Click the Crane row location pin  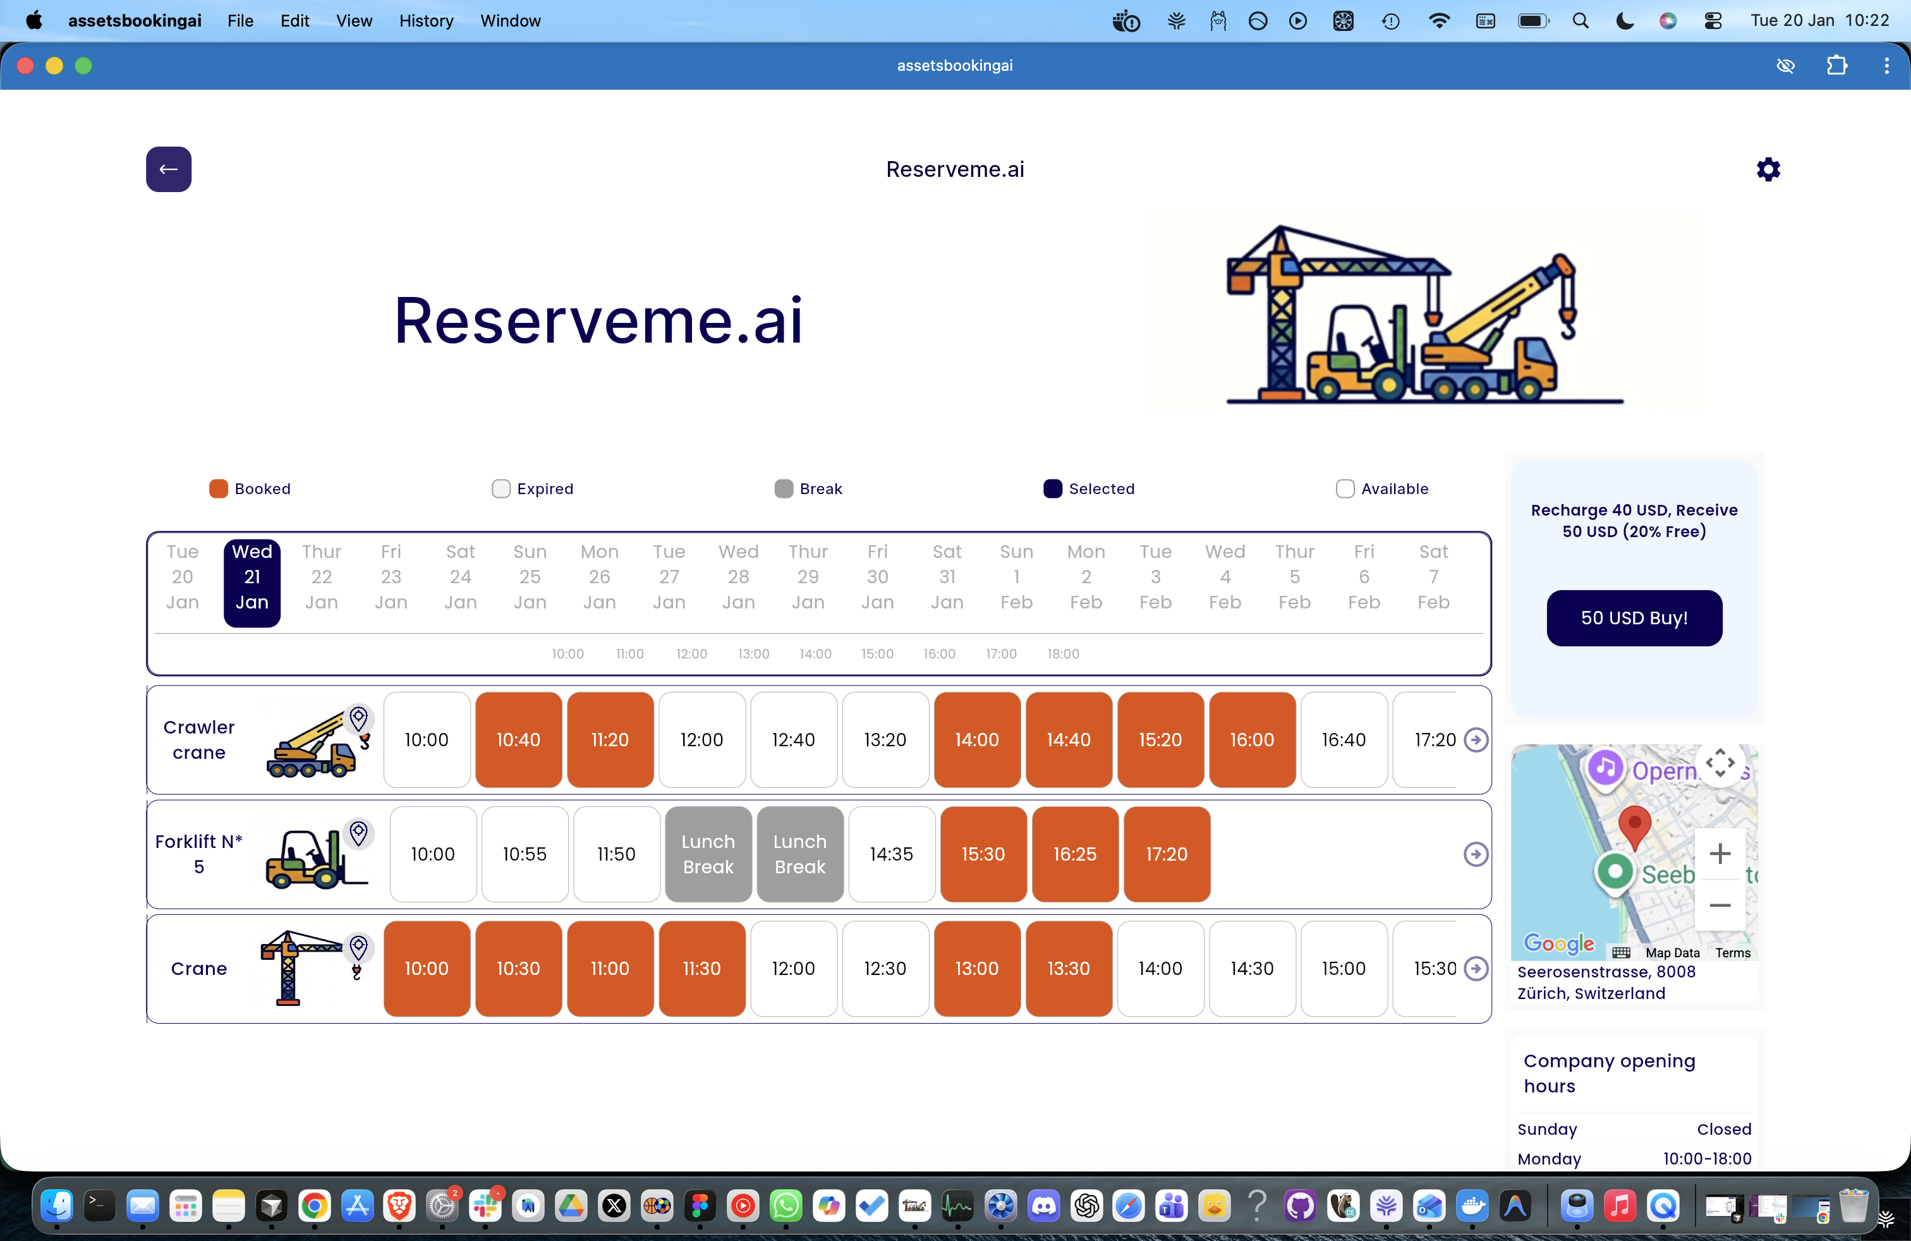pos(358,947)
